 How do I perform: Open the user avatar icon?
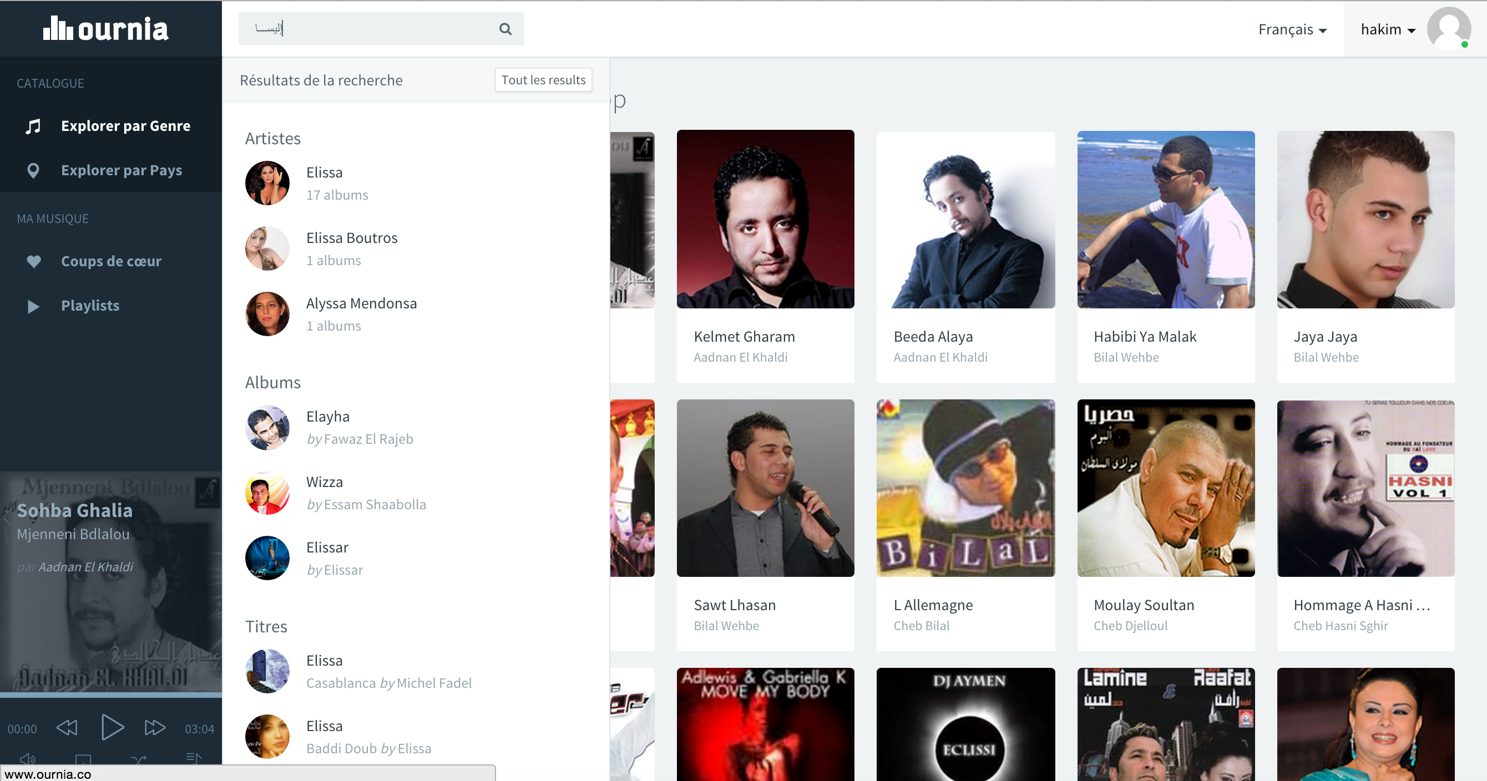(1448, 28)
